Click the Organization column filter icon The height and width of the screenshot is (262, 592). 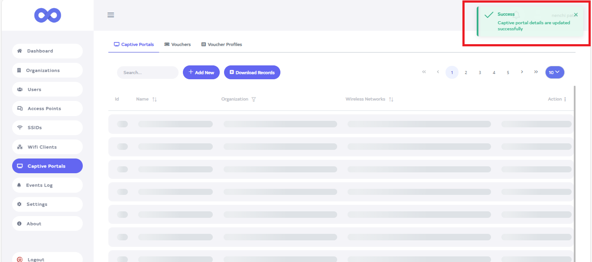[254, 100]
